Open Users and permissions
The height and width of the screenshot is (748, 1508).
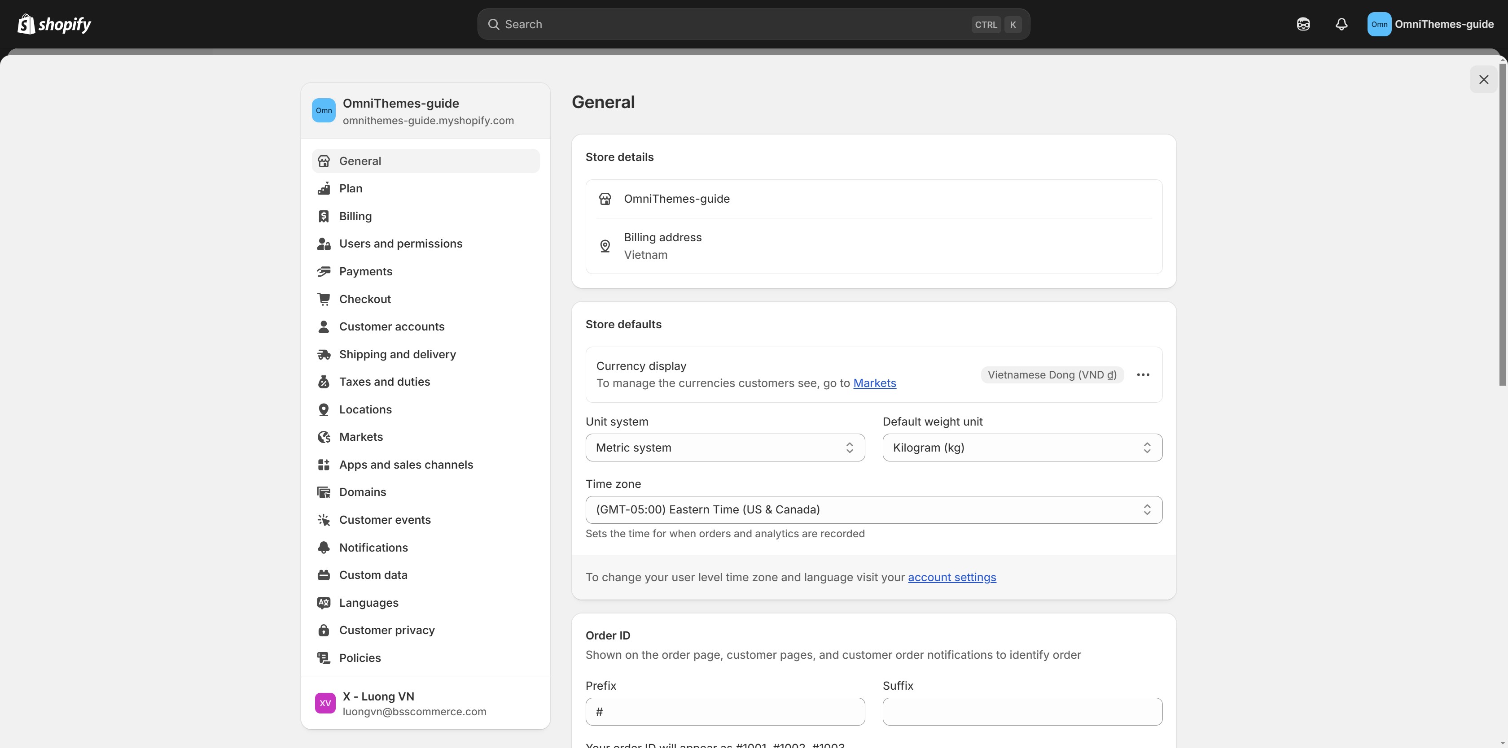[425, 244]
